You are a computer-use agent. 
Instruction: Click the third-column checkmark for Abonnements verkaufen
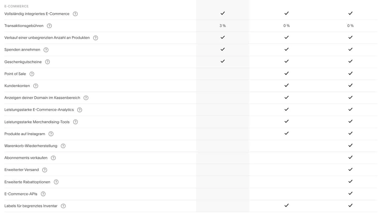click(x=351, y=158)
